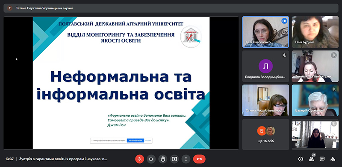
Task: Unmute the microphone in bottom toolbar
Action: tap(140, 159)
